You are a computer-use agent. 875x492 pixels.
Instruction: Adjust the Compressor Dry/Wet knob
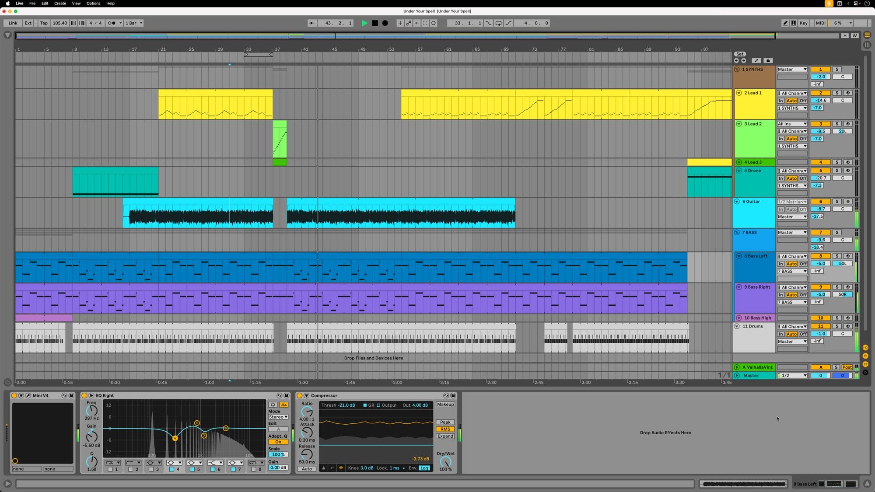[x=445, y=462]
